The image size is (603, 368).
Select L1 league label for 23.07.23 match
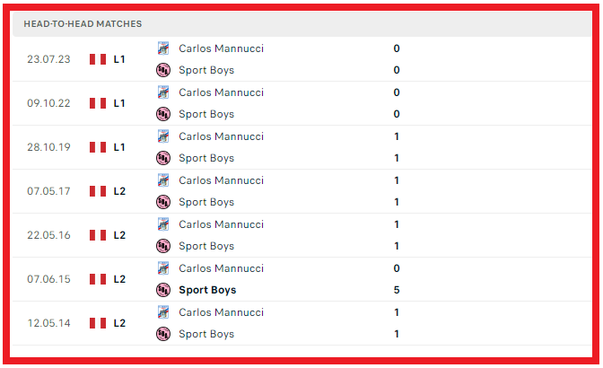(x=119, y=59)
